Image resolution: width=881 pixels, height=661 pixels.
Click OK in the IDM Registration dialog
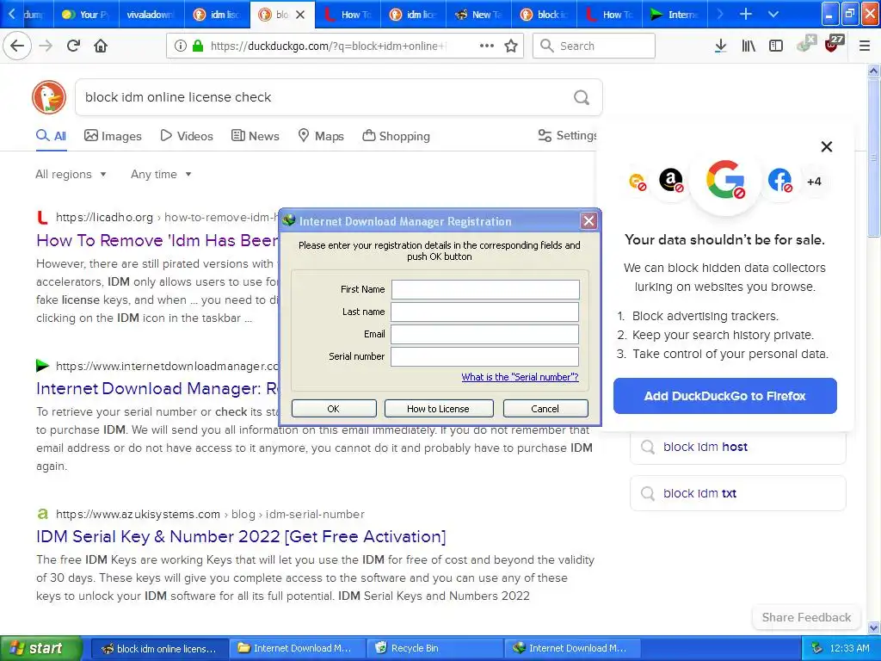334,409
